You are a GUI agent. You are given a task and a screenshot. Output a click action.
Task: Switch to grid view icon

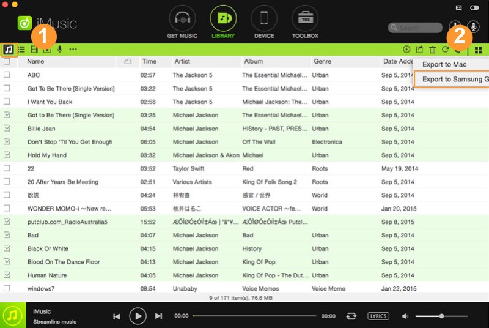click(x=478, y=50)
